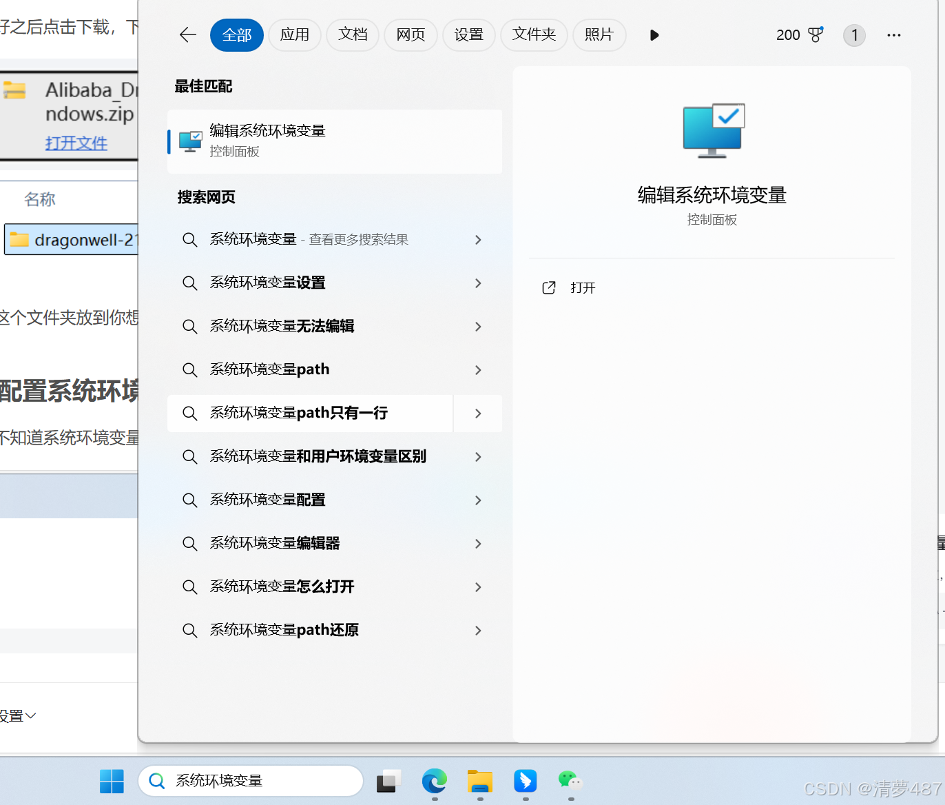Open WeChat from the taskbar
945x805 pixels.
[571, 781]
